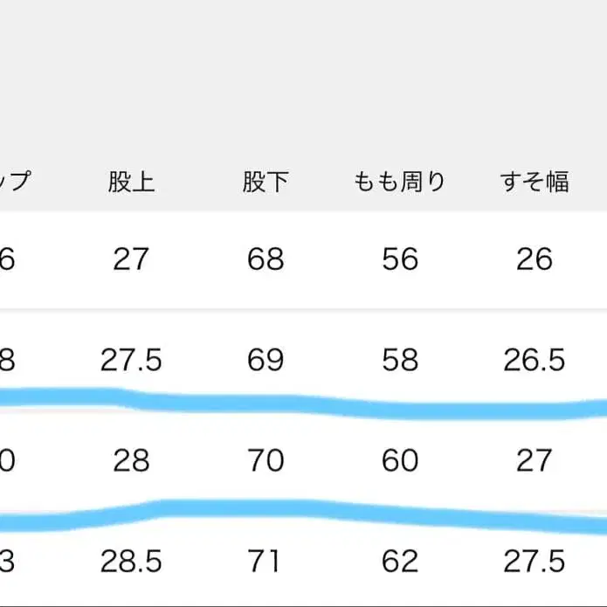Select the 26.5 cell under すそ幅
The image size is (607, 607).
pos(535,360)
